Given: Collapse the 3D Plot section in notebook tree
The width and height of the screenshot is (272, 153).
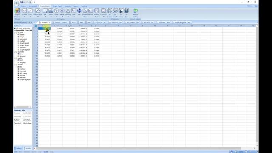Looking at the screenshot, I should [x=15, y=65].
